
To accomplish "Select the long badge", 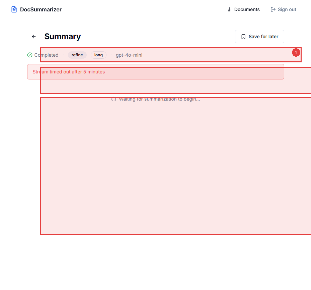I will (x=98, y=55).
